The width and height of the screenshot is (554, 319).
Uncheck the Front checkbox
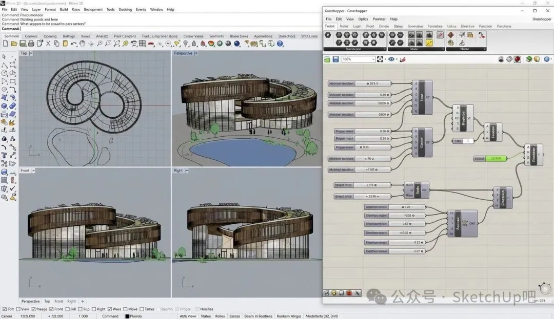[x=52, y=309]
